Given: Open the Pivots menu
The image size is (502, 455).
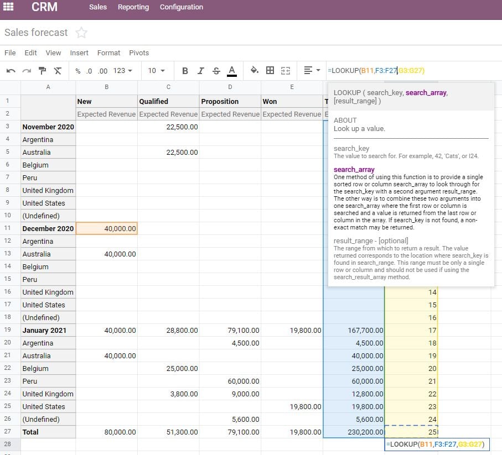Looking at the screenshot, I should (138, 53).
